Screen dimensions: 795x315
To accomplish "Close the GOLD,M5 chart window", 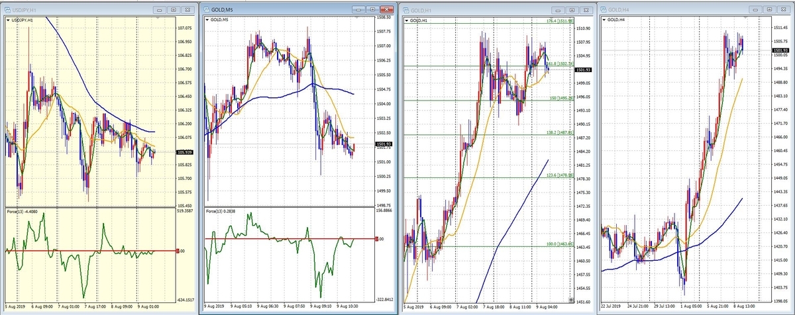I will 388,10.
